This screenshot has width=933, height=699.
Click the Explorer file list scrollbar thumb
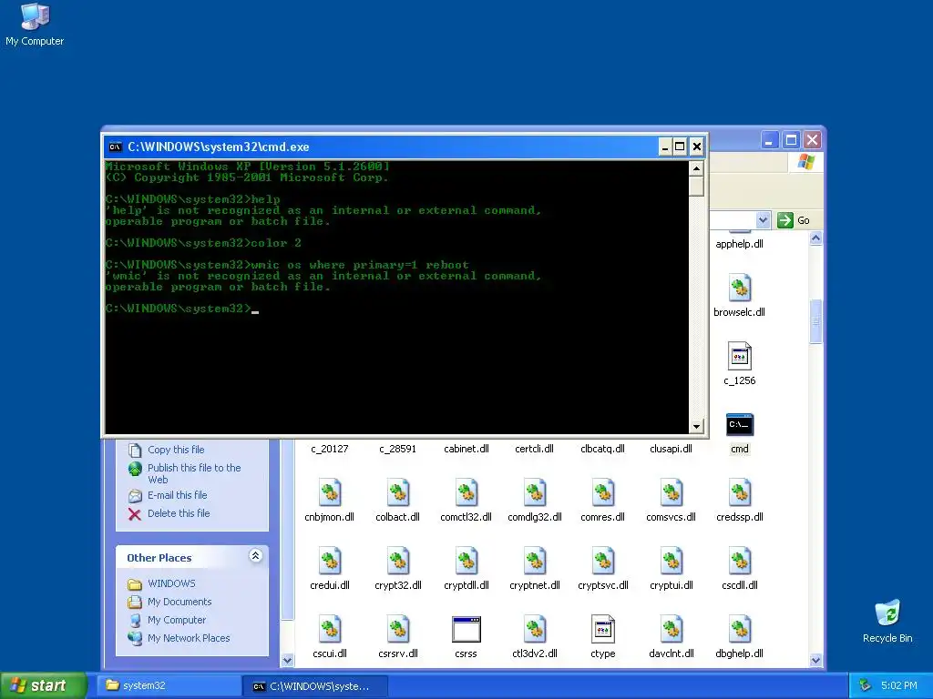(815, 321)
